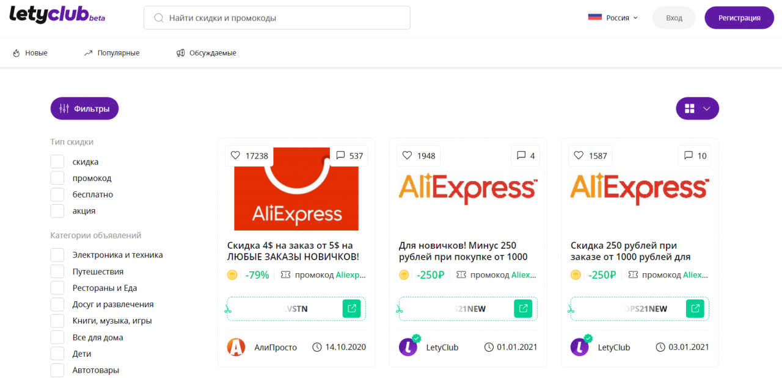Open the Россия country dropdown
This screenshot has width=782, height=378.
coord(613,18)
